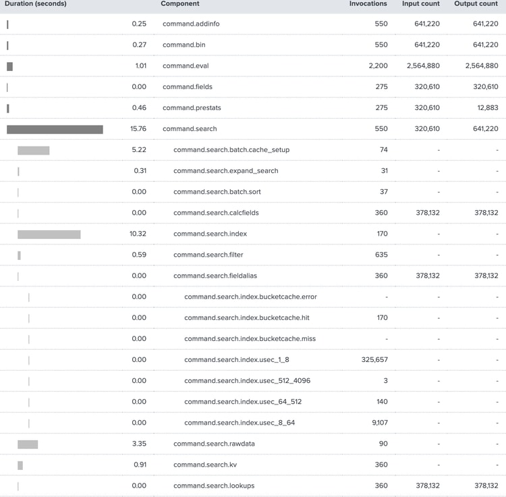Click the gray 10.32 second duration bar
506x497 pixels.
49,234
